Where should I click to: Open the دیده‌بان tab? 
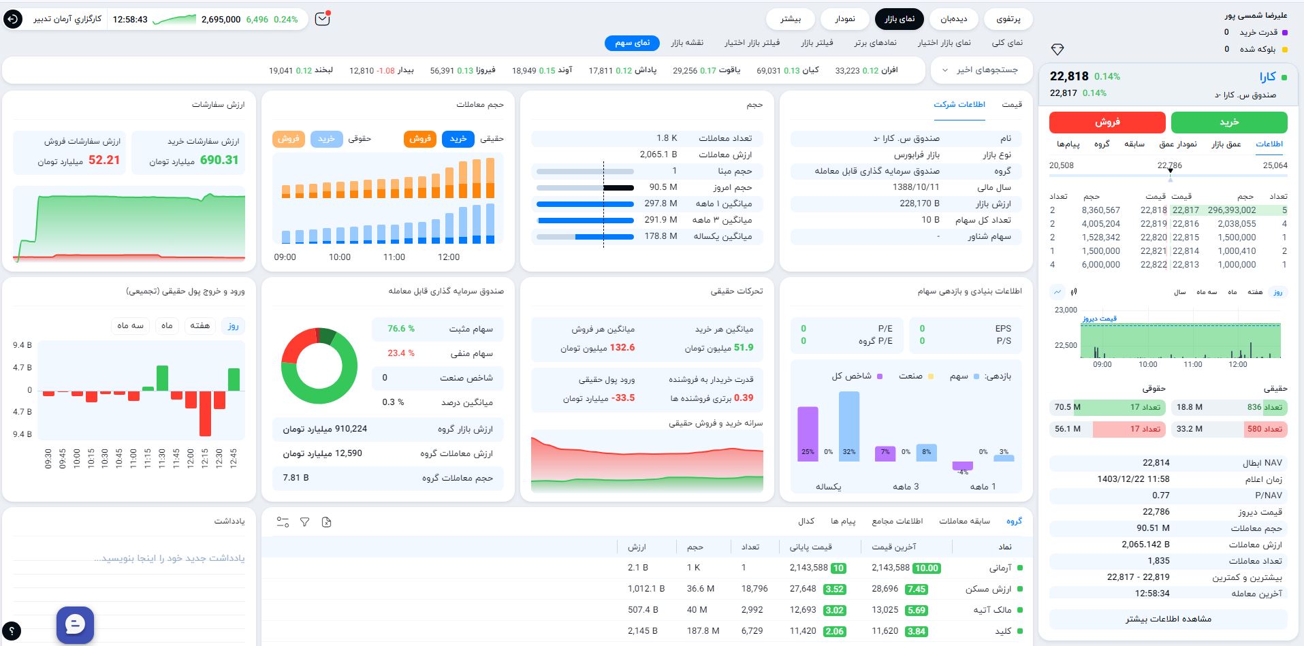954,19
